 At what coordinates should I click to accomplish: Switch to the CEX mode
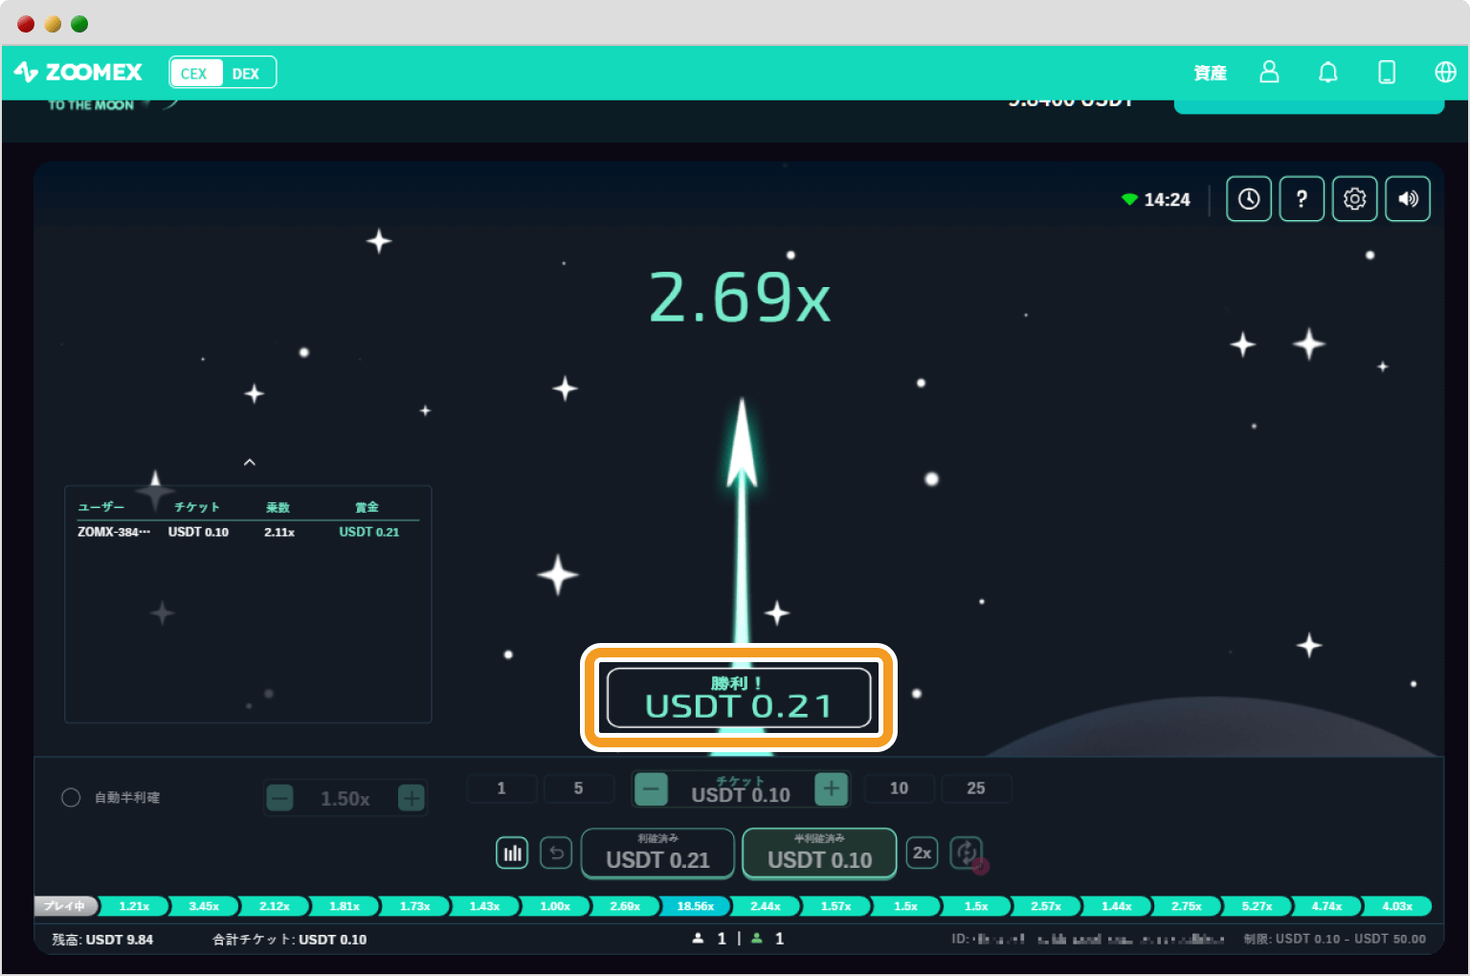(x=194, y=74)
